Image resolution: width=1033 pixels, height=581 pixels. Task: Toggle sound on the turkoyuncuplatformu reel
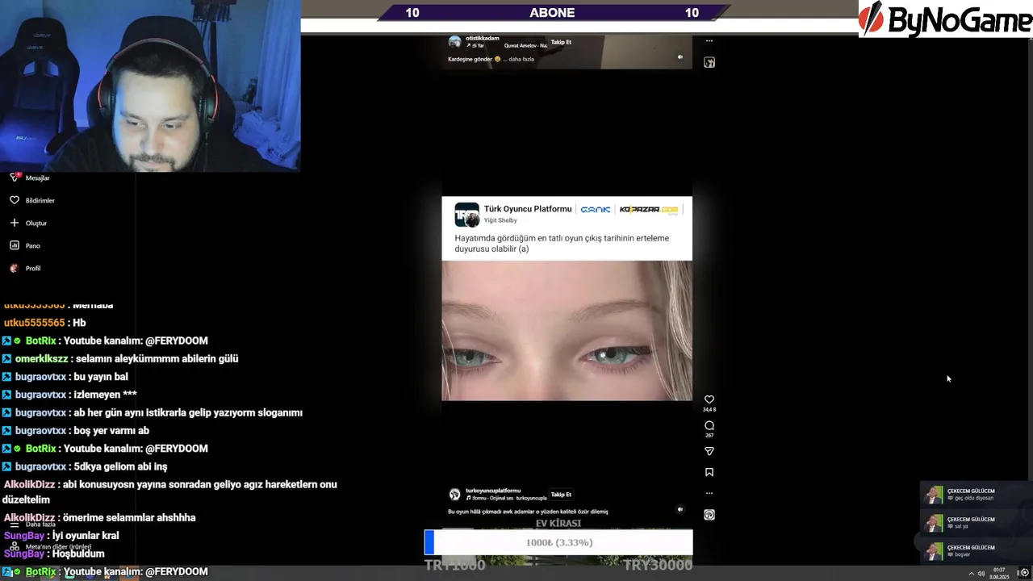tap(680, 509)
